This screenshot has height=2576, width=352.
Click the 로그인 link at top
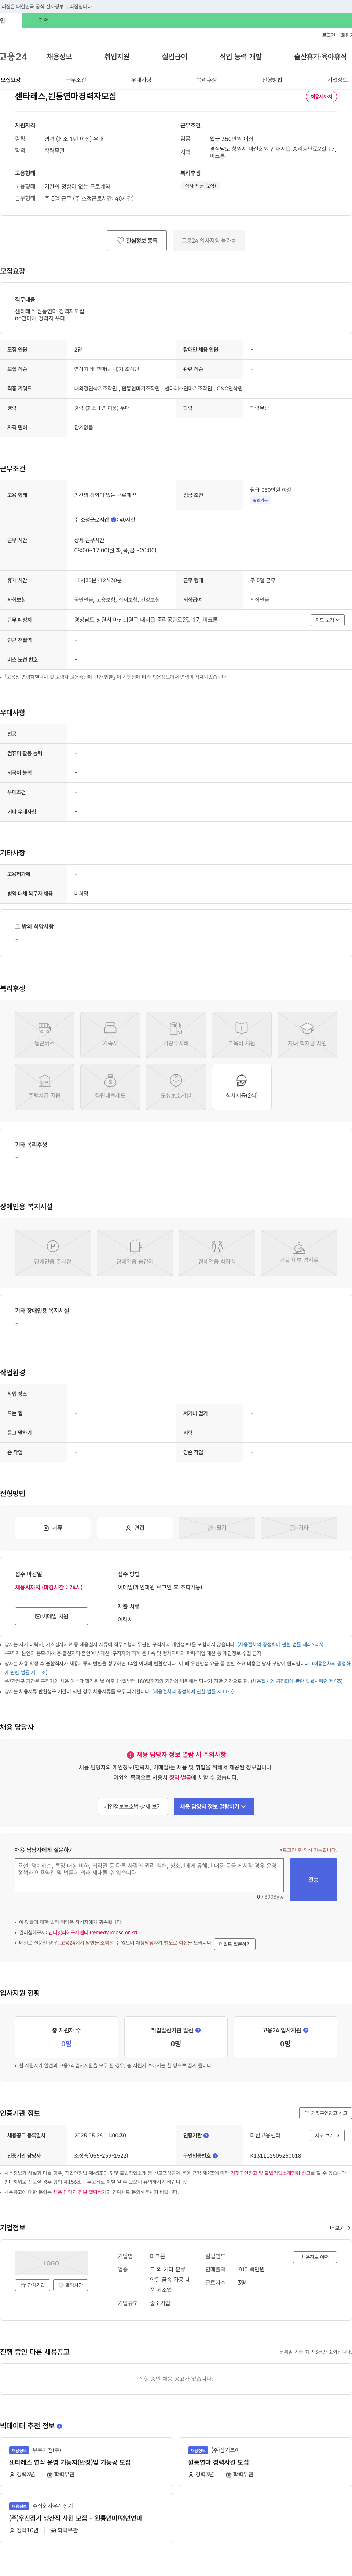(x=328, y=35)
